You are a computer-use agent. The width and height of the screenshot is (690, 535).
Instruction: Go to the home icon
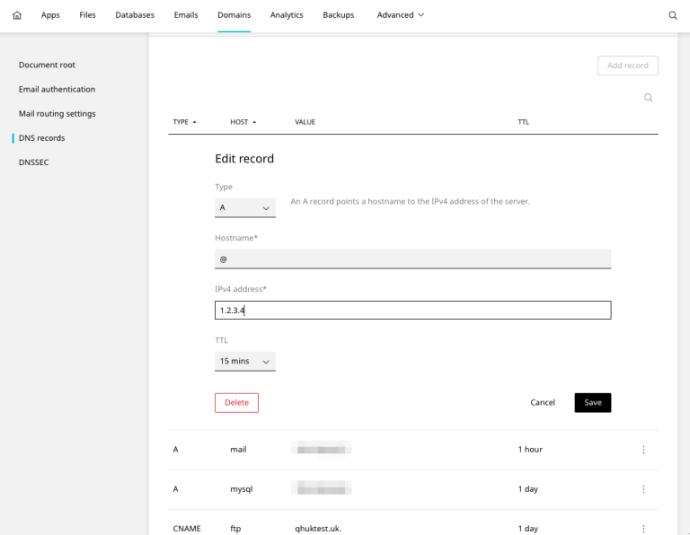17,15
